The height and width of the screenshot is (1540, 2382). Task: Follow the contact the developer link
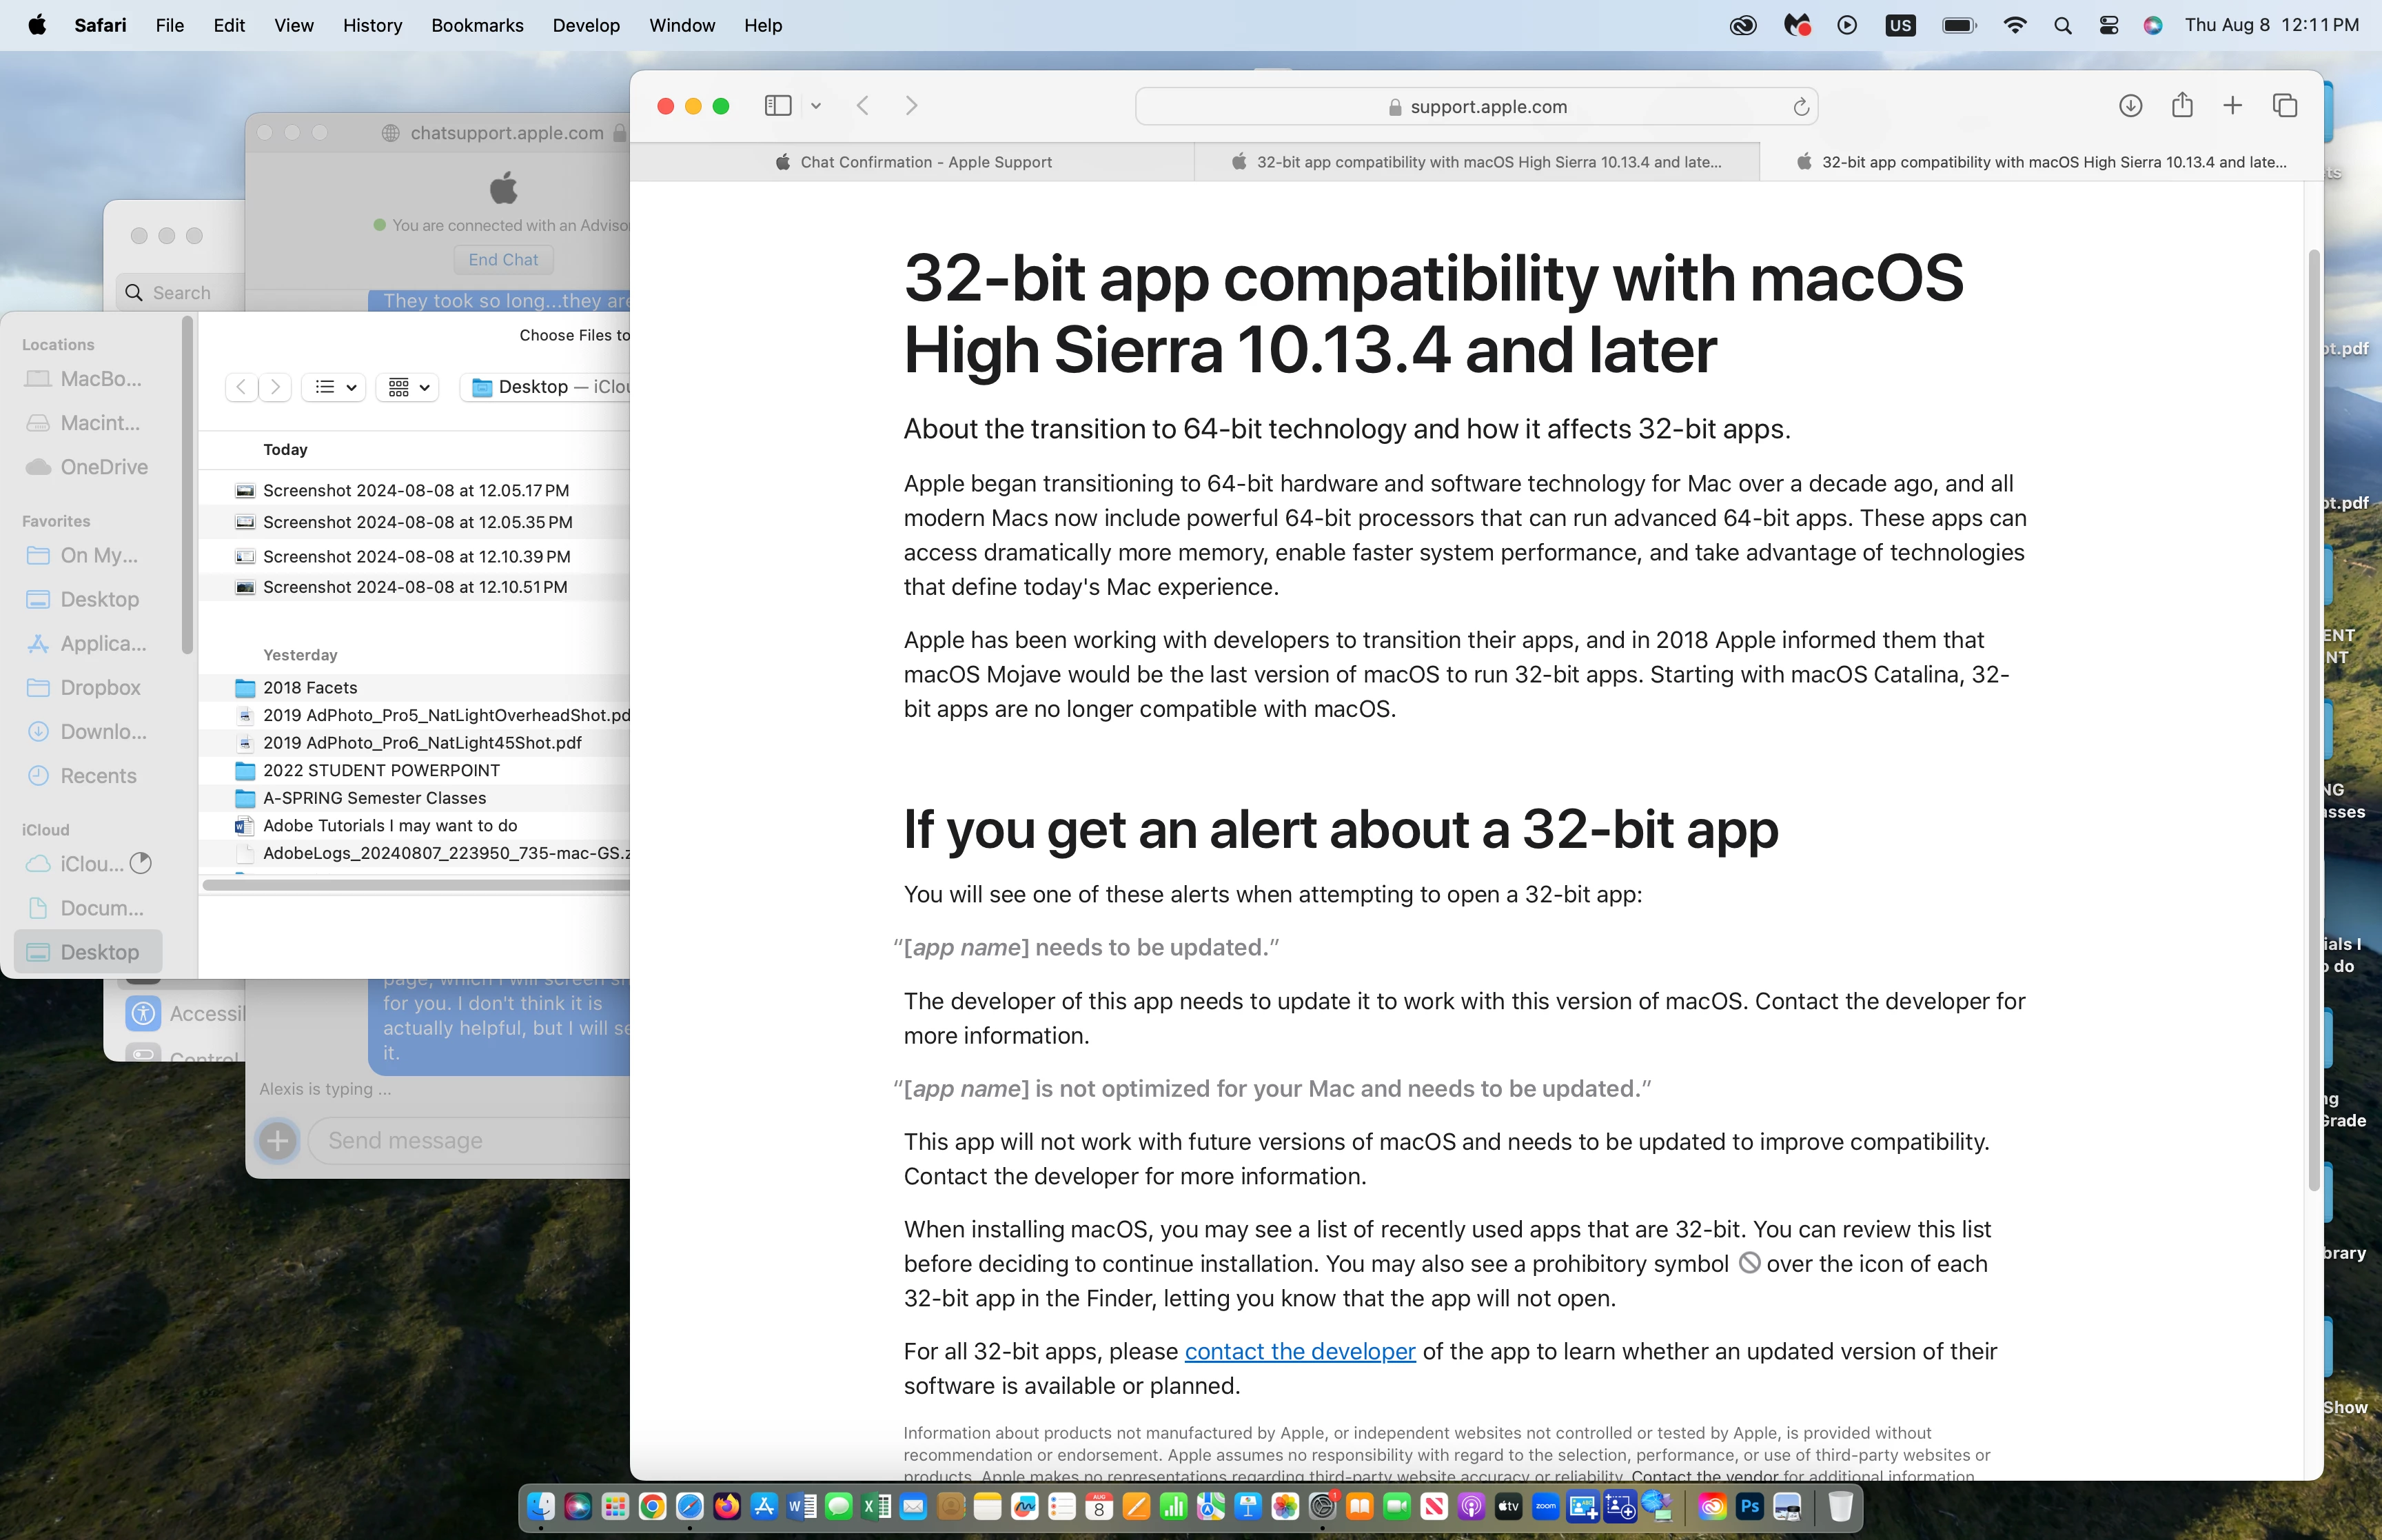tap(1299, 1352)
